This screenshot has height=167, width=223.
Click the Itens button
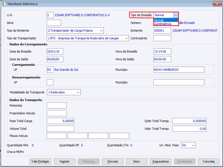pyautogui.click(x=137, y=161)
